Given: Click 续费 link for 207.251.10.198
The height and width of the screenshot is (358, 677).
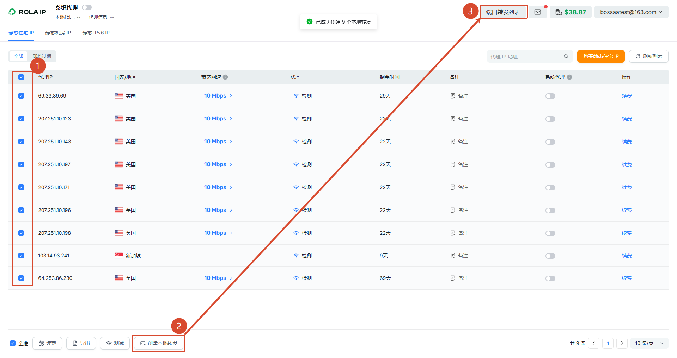Looking at the screenshot, I should (627, 233).
